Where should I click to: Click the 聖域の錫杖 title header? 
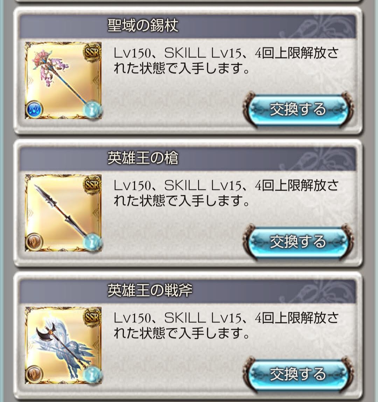pyautogui.click(x=188, y=26)
